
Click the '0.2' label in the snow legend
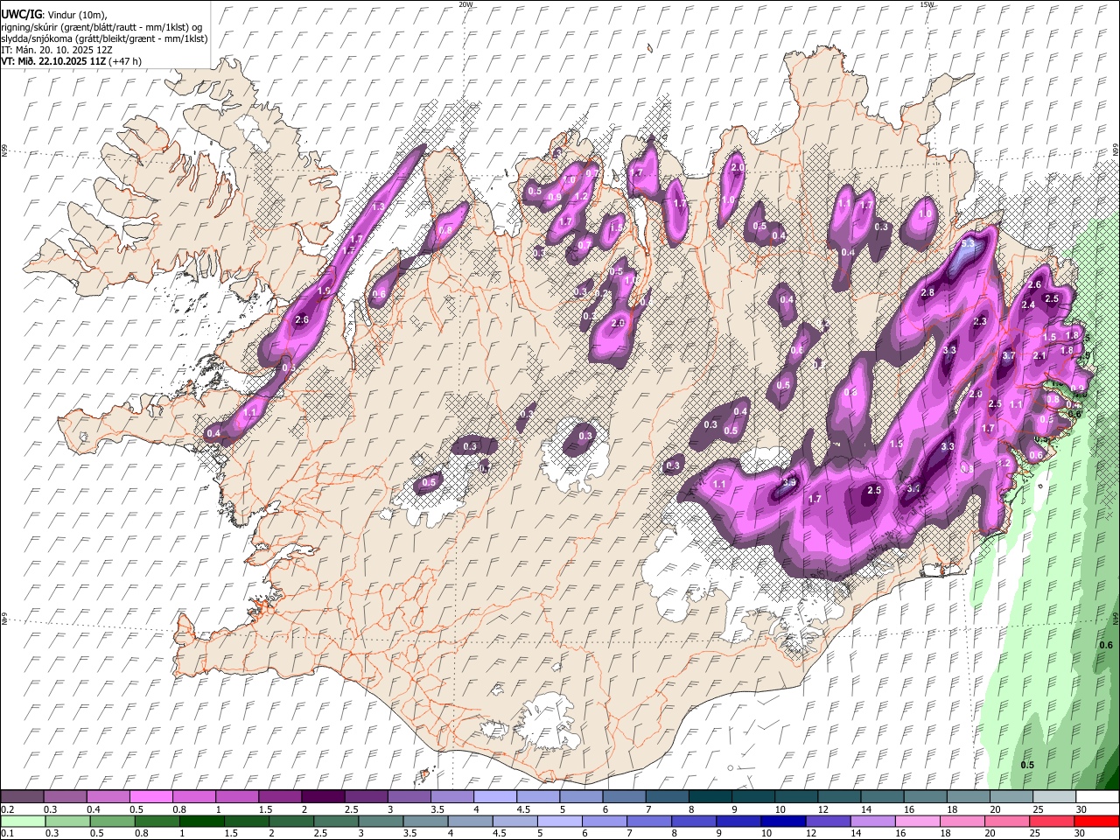[7, 809]
